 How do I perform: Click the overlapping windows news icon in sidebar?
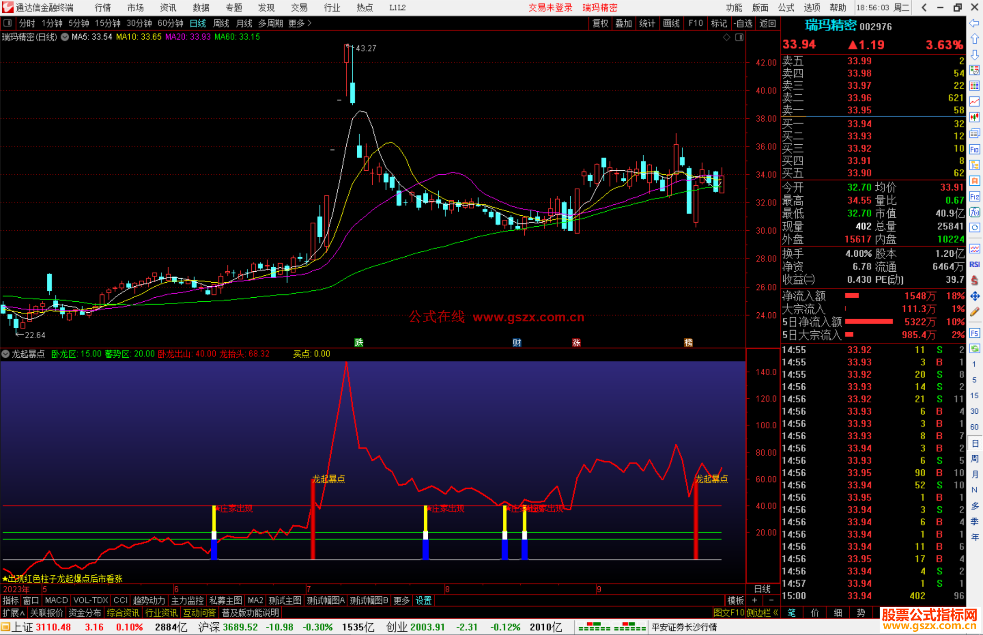coord(974,133)
